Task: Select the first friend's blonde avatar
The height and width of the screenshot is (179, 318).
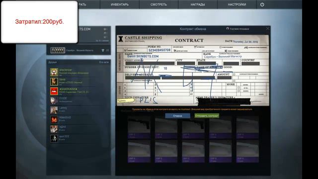Action: point(54,72)
